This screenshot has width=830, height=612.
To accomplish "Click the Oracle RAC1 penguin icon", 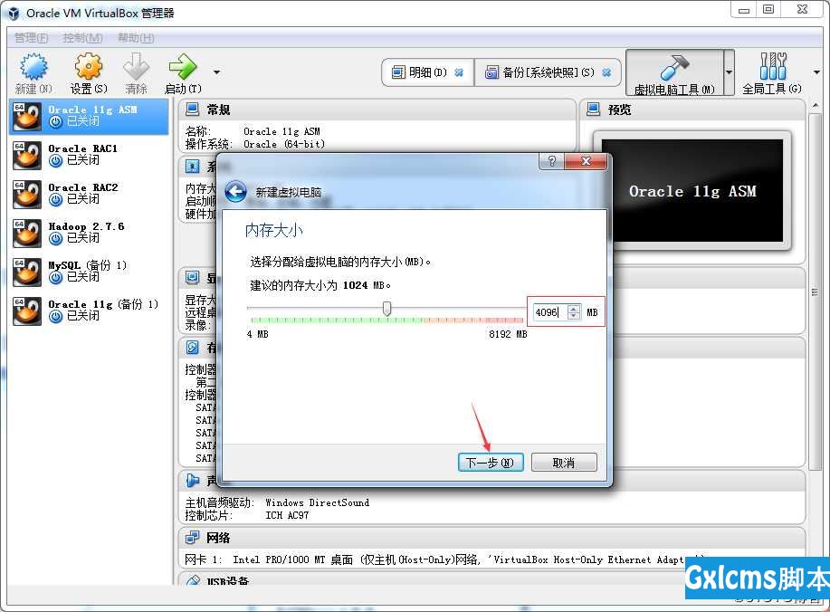I will [x=27, y=155].
